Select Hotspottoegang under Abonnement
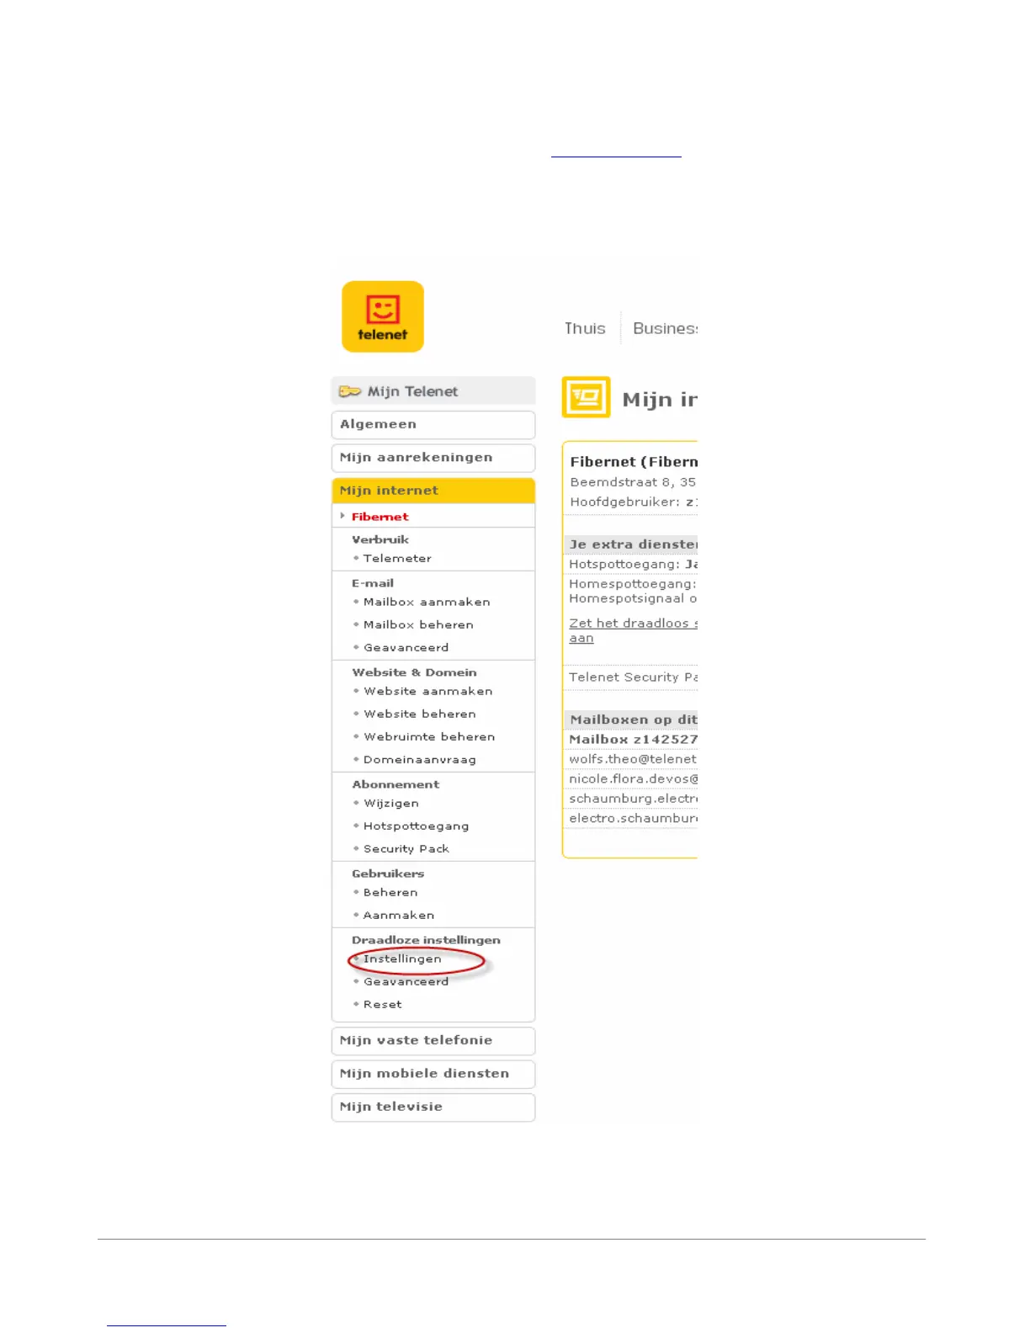1030x1333 pixels. point(416,826)
